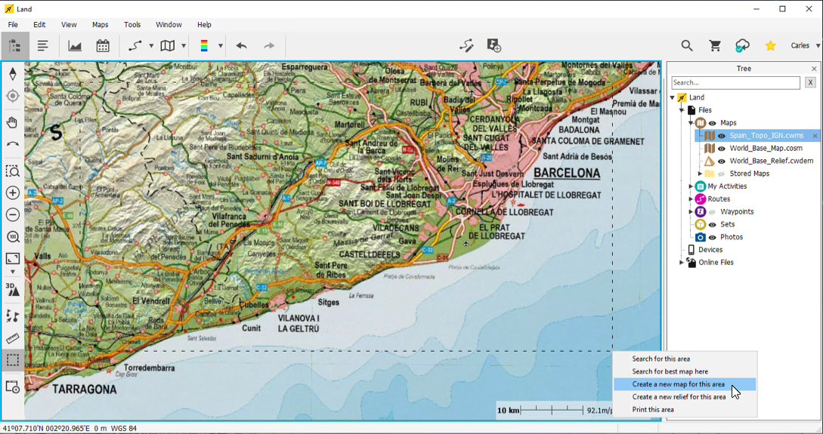This screenshot has width=823, height=434.
Task: Undo with the back arrow icon
Action: pos(241,46)
